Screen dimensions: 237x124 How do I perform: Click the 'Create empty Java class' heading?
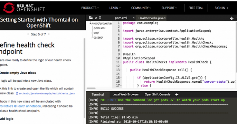18,73
